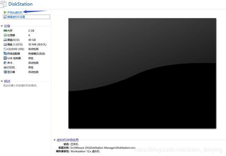Power on VM via 开启此虚拟机 link
The height and width of the screenshot is (156, 226).
[14, 12]
